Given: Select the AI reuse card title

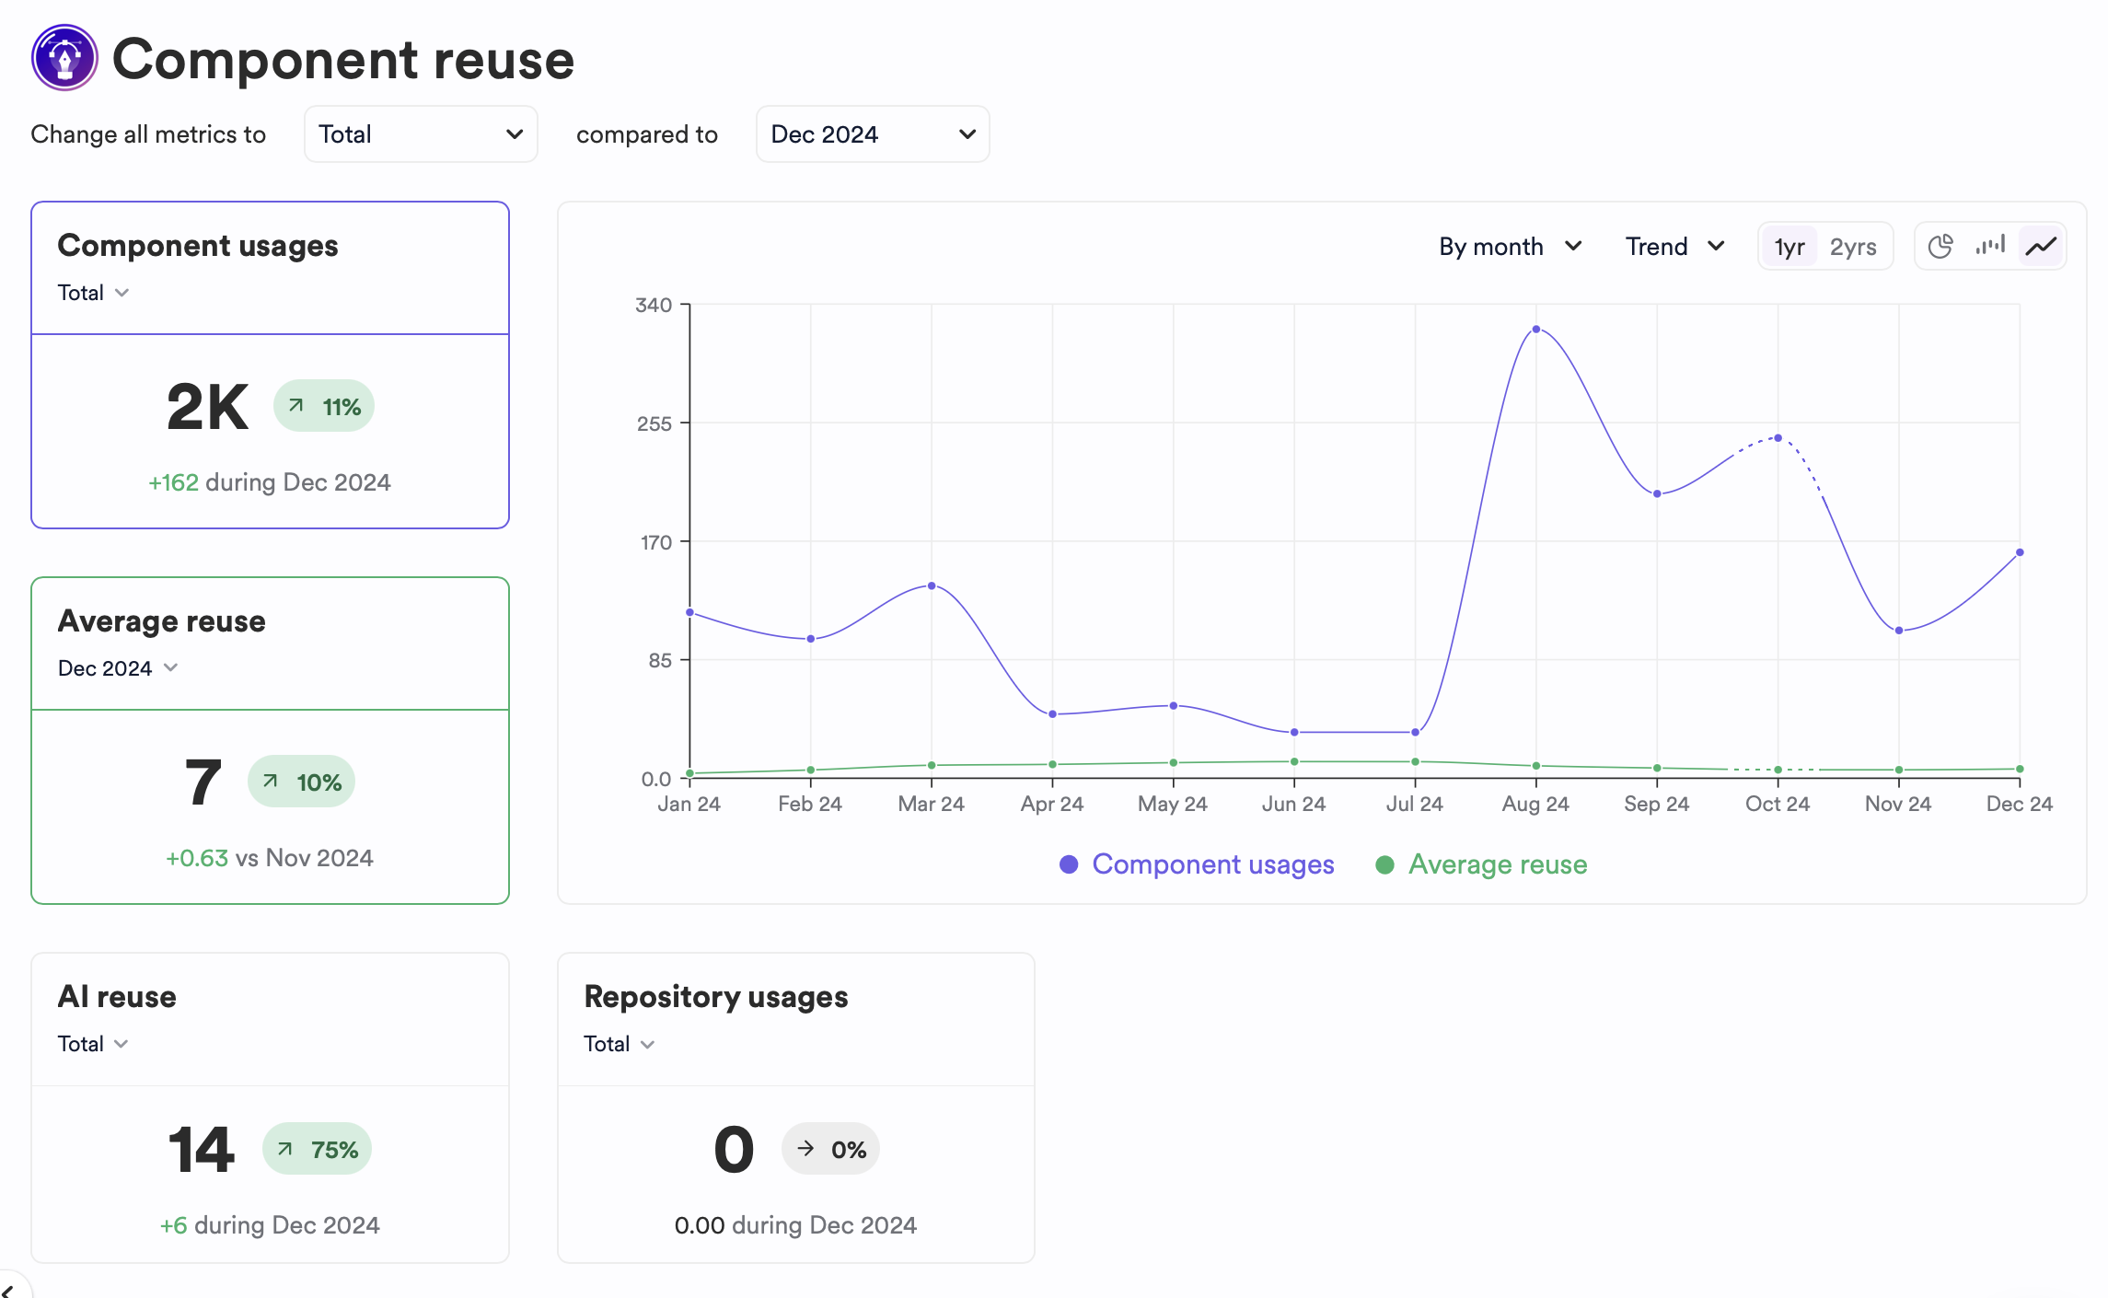Looking at the screenshot, I should (117, 997).
